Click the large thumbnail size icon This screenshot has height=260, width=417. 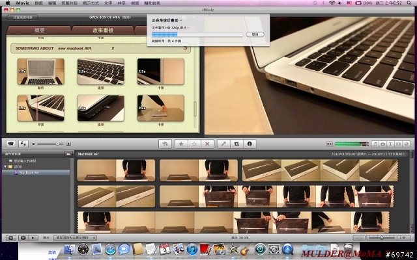[68, 144]
